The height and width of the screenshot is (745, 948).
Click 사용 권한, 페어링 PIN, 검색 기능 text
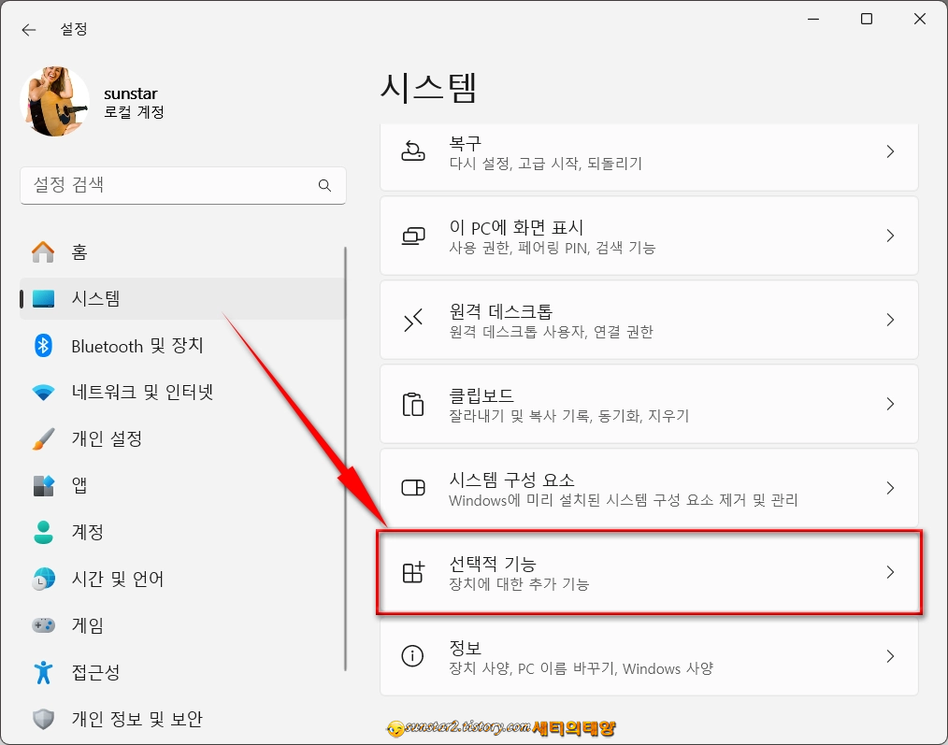click(x=552, y=248)
